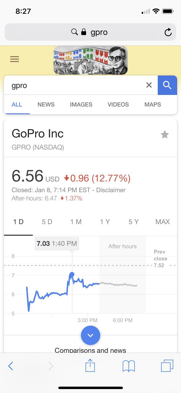Viewport: 181px width, 393px height.
Task: Star GoPro Inc to follow
Action: pos(165,134)
